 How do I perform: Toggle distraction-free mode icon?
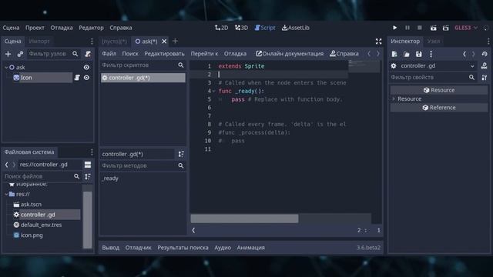click(378, 41)
